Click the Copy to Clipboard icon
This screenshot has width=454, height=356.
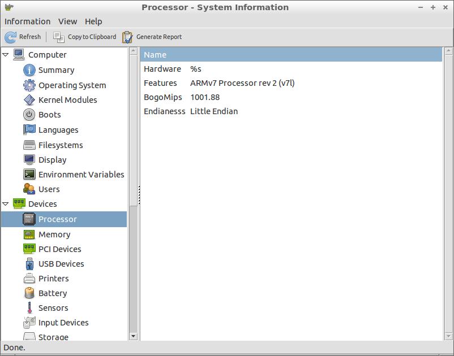coord(59,37)
